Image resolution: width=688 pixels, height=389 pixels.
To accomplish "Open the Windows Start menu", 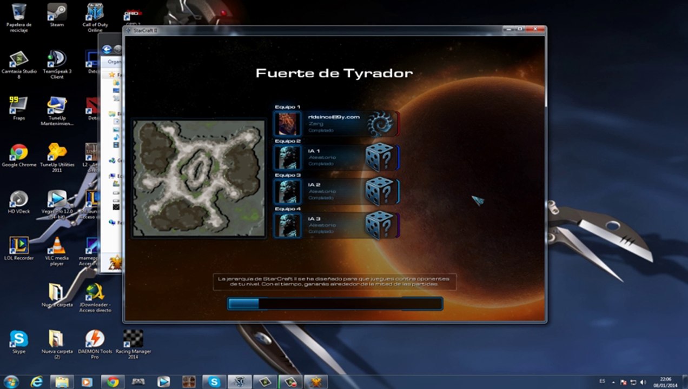I will 11,382.
